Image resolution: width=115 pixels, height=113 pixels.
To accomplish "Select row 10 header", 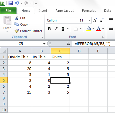I will [x=4, y=110].
